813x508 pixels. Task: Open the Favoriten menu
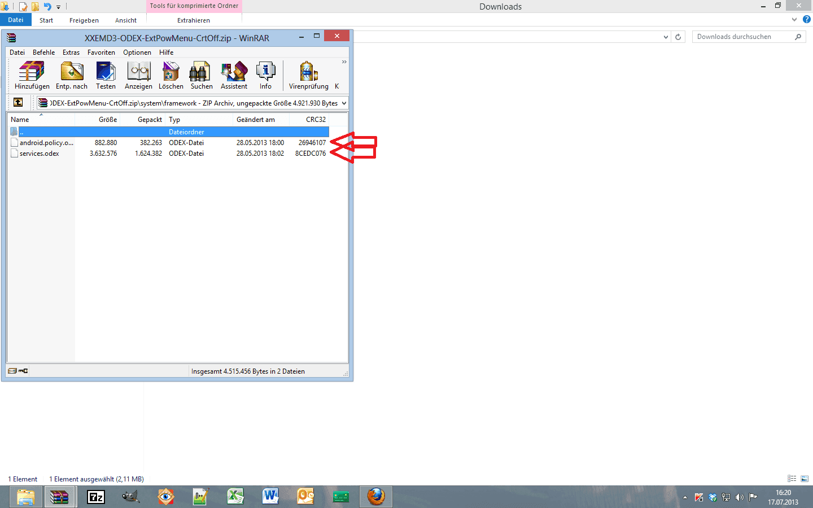point(101,52)
